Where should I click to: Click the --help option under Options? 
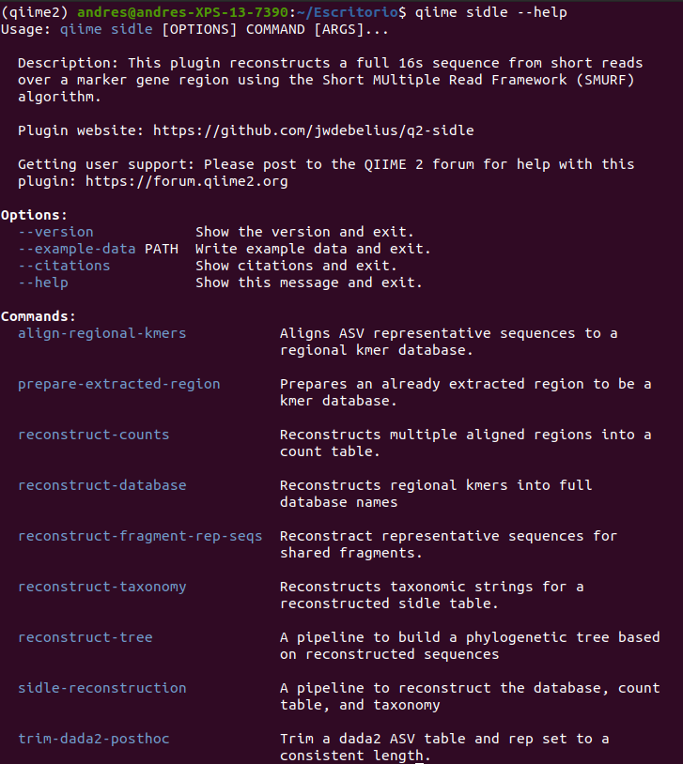click(43, 283)
